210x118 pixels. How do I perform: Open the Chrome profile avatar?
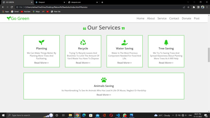click(203, 7)
